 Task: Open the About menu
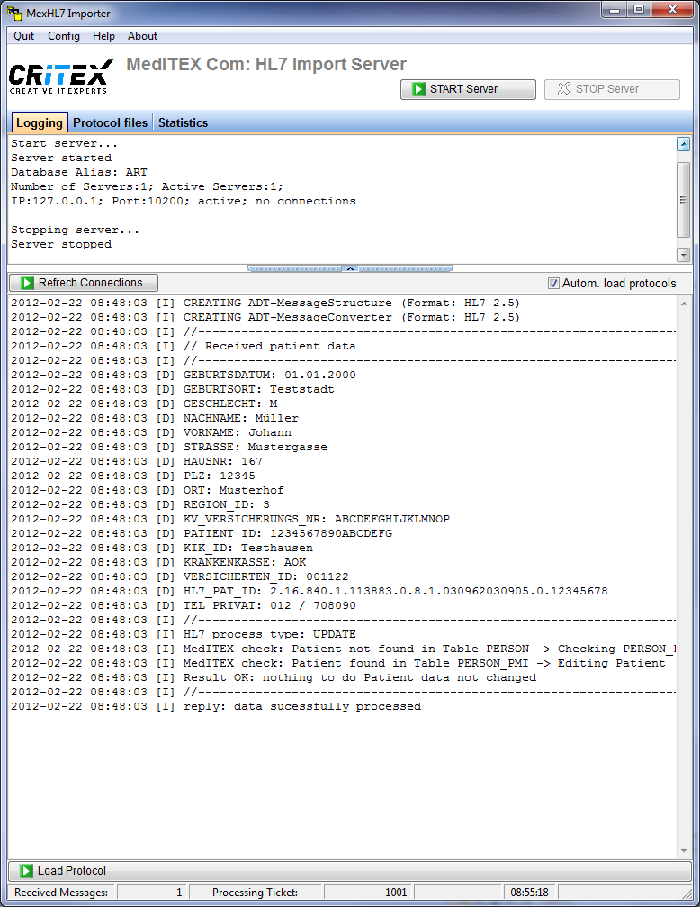[x=142, y=36]
